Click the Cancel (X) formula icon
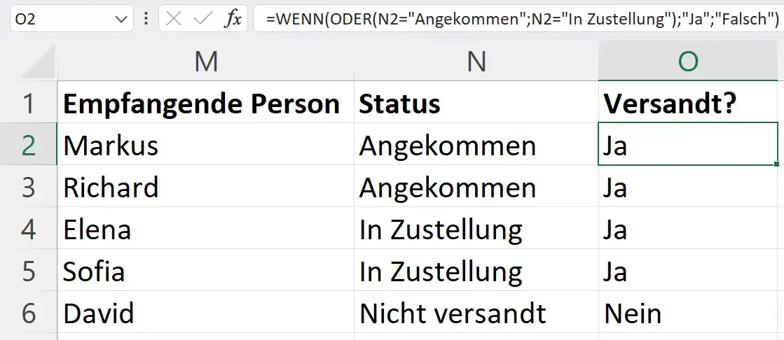The image size is (784, 340). pos(174,19)
